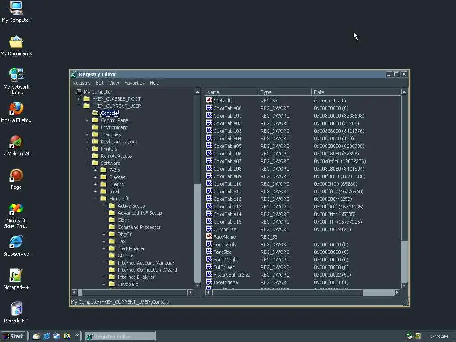The height and width of the screenshot is (342, 456).
Task: Click the Outlook Express quick launch icon
Action: point(57,337)
